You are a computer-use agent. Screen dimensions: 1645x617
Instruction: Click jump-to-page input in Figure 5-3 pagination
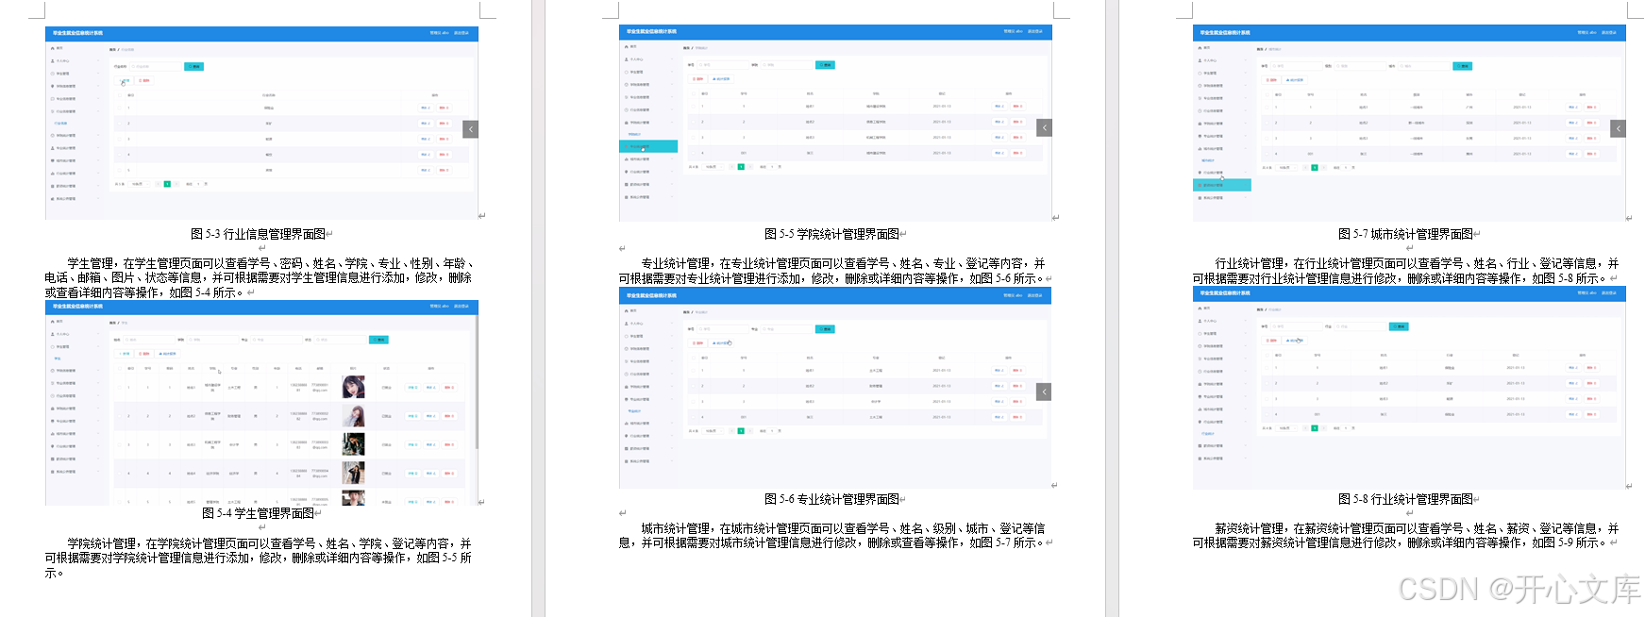198,184
